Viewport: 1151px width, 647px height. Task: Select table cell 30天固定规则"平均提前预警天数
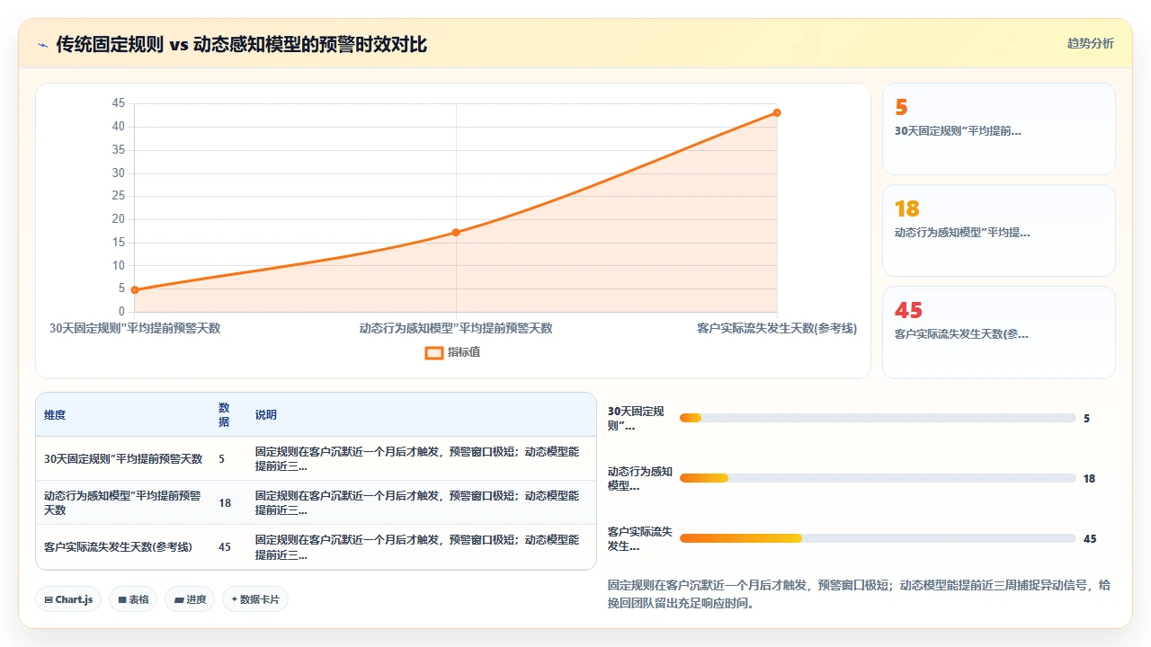click(123, 459)
